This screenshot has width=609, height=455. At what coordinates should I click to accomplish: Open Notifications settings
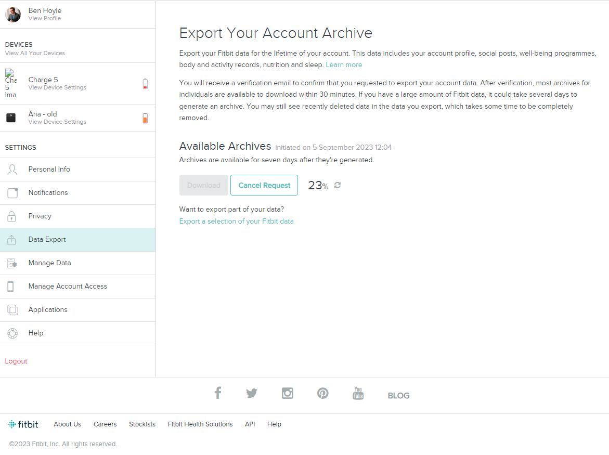coord(48,193)
